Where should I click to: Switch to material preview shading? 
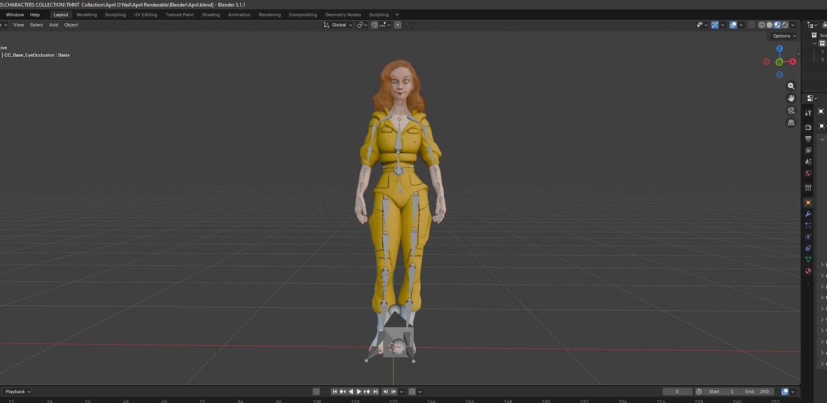[777, 25]
